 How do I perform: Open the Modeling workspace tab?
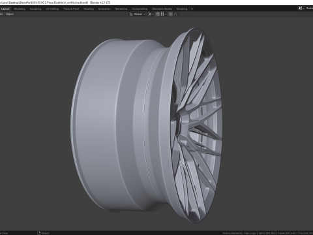point(20,9)
